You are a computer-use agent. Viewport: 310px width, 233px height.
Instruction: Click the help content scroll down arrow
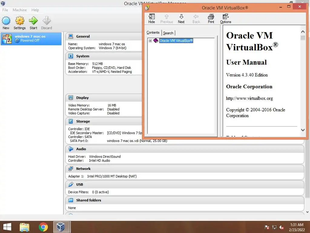303,130
